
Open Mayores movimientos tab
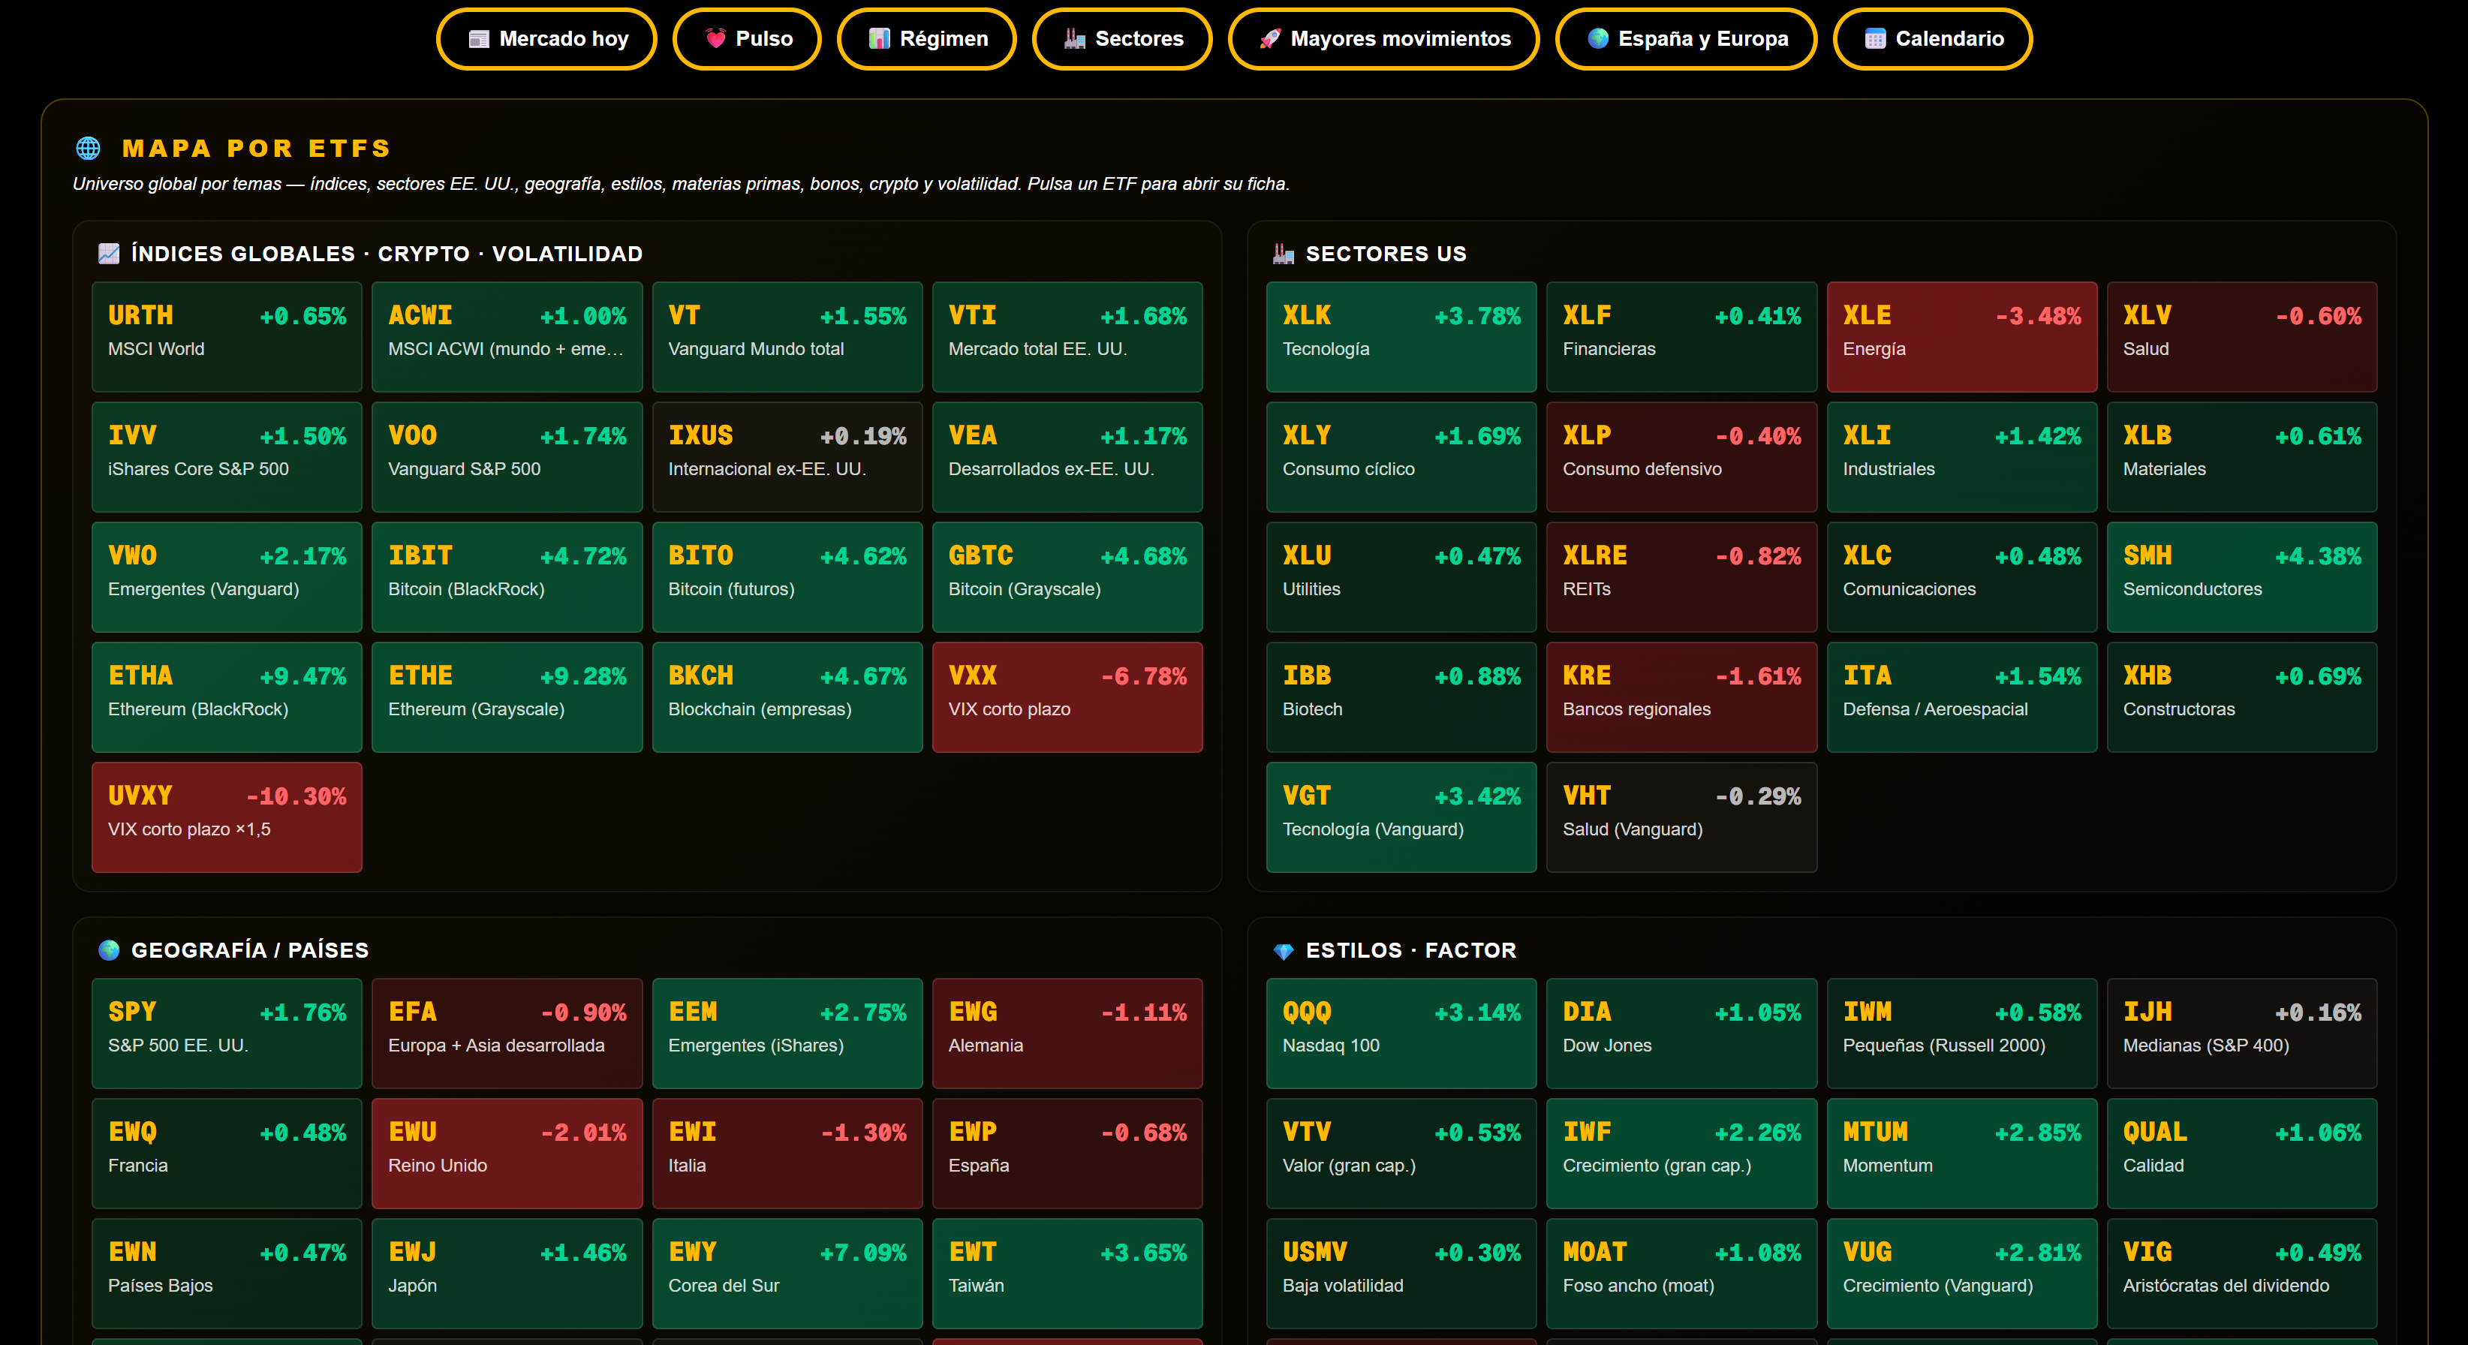1383,39
